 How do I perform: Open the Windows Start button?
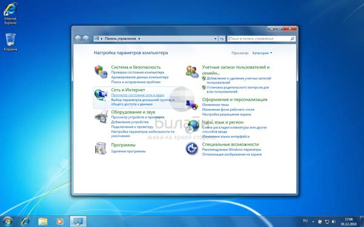[x=7, y=222]
